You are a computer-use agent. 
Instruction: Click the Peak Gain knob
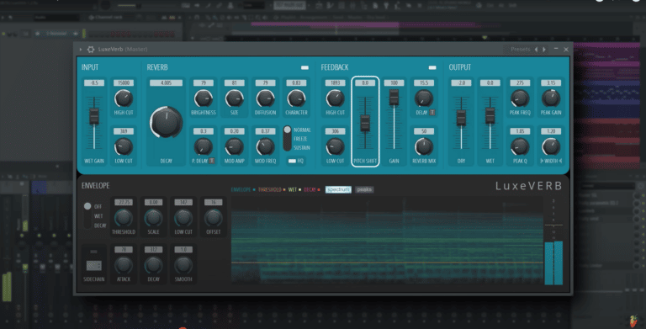[551, 98]
